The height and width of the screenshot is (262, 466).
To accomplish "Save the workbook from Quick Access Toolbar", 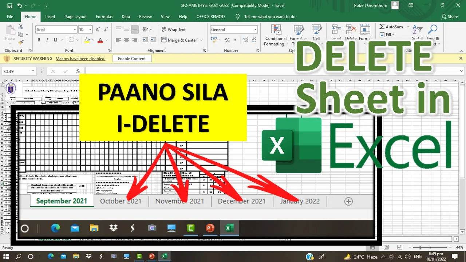I will [10, 5].
